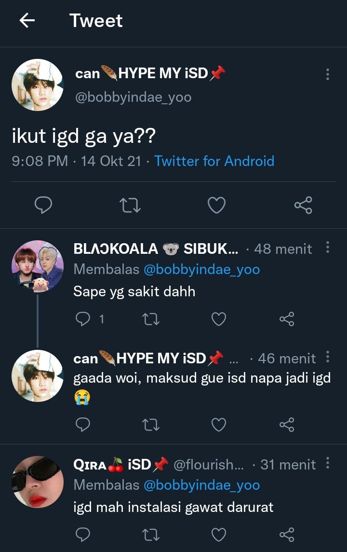The width and height of the screenshot is (347, 552).
Task: Retweet the "Sape yg sakit dahh" reply
Action: tap(151, 319)
